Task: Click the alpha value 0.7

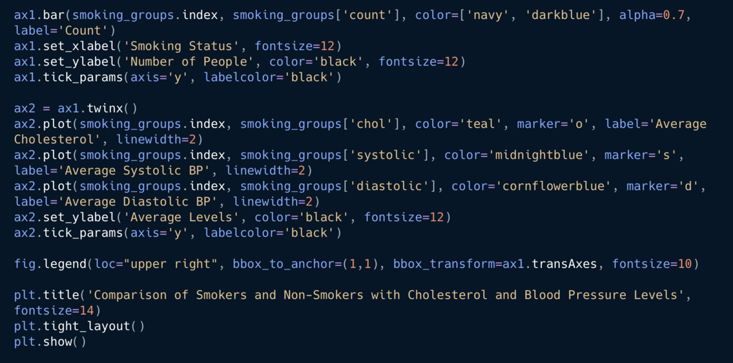Action: pos(674,15)
